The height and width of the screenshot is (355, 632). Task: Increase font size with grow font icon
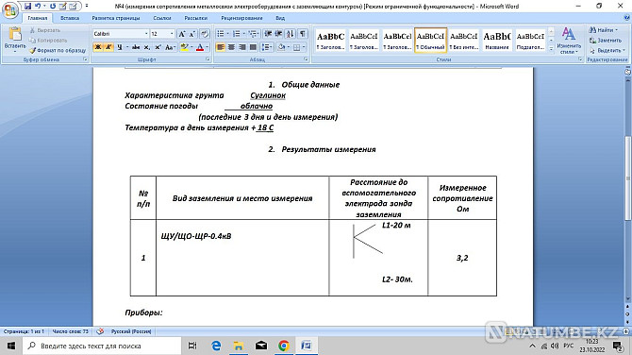click(x=182, y=34)
